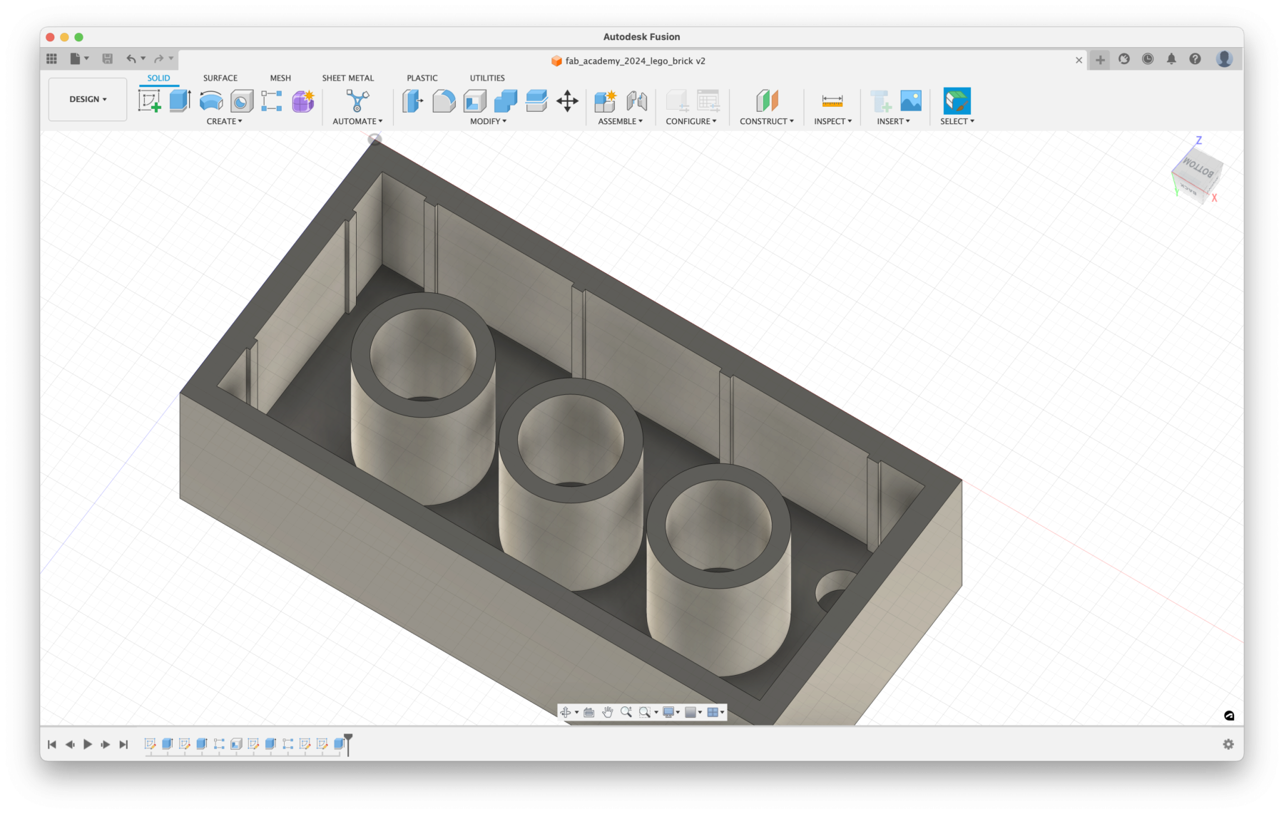Expand the ASSEMBLE menu
Viewport: 1284px width, 814px height.
[620, 121]
